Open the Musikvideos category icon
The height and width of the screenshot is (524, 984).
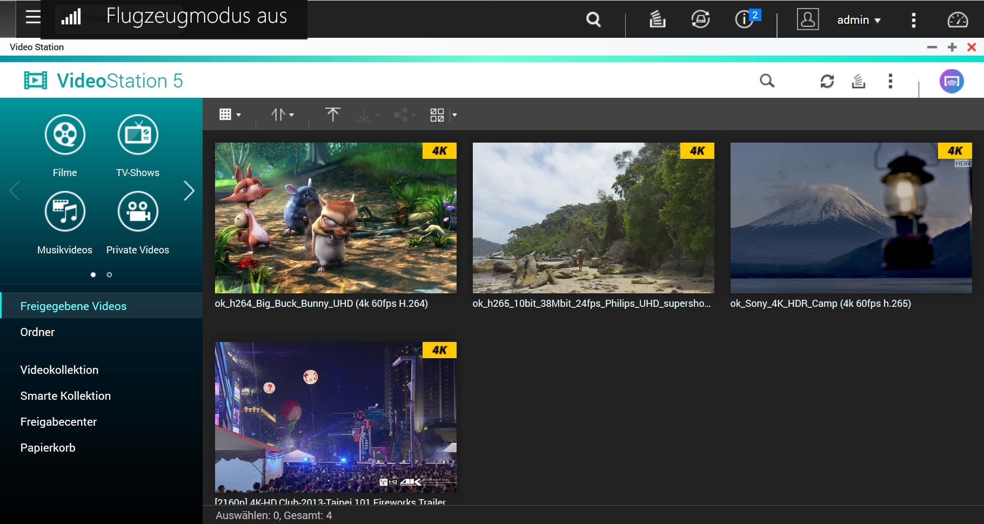coord(65,211)
